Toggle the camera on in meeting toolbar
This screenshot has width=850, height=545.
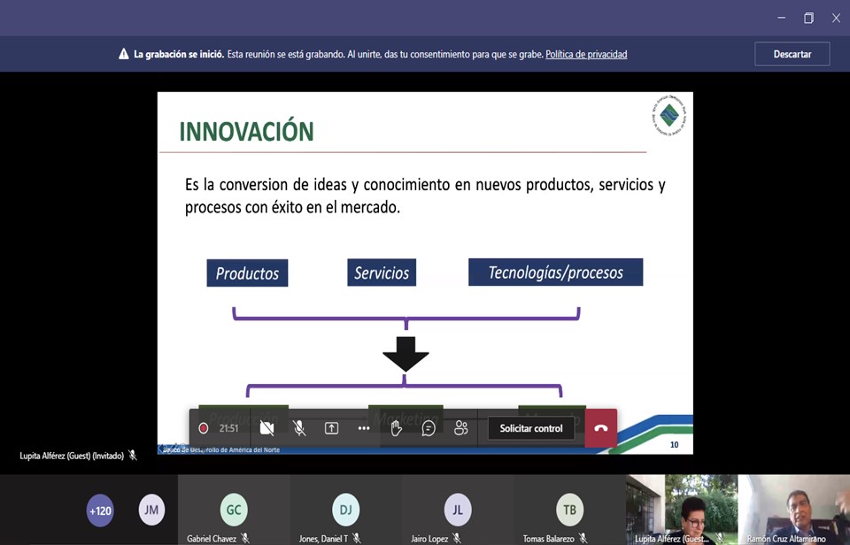(x=267, y=428)
